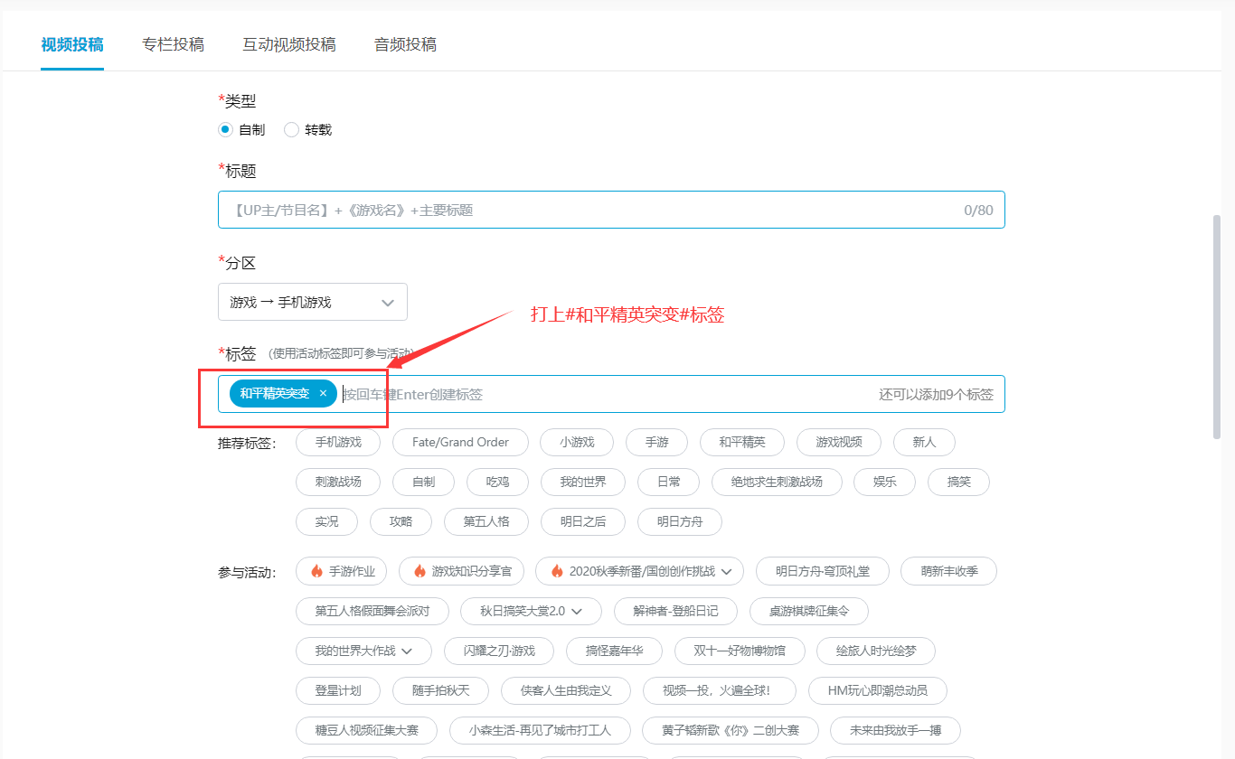
Task: Join the 未来由我放手一搏 activity
Action: click(x=896, y=731)
